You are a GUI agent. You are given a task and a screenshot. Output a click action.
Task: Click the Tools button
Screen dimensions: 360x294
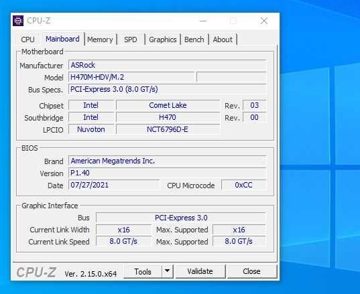(x=143, y=272)
